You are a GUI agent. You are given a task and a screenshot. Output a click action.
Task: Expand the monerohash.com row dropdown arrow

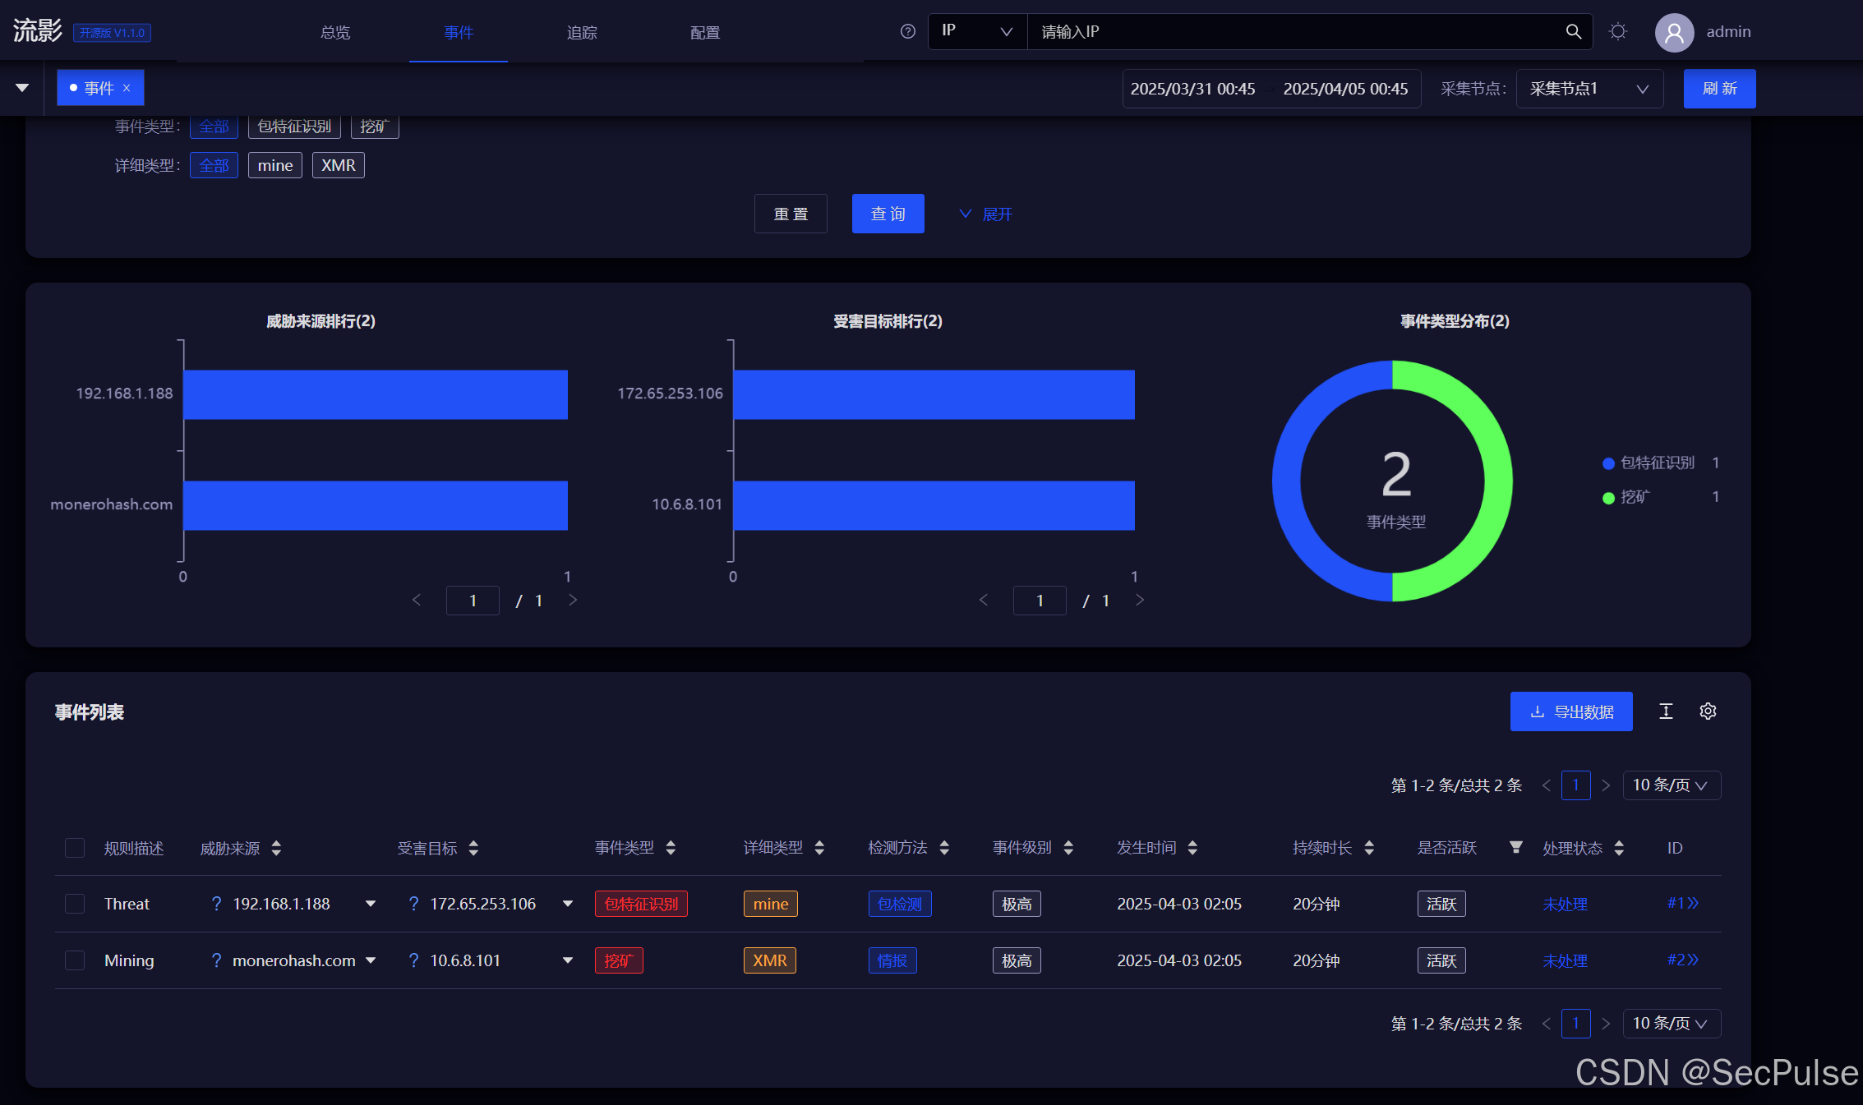[371, 960]
